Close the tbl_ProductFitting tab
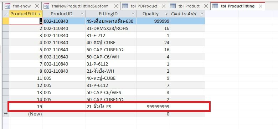278x129 pixels. point(260,6)
